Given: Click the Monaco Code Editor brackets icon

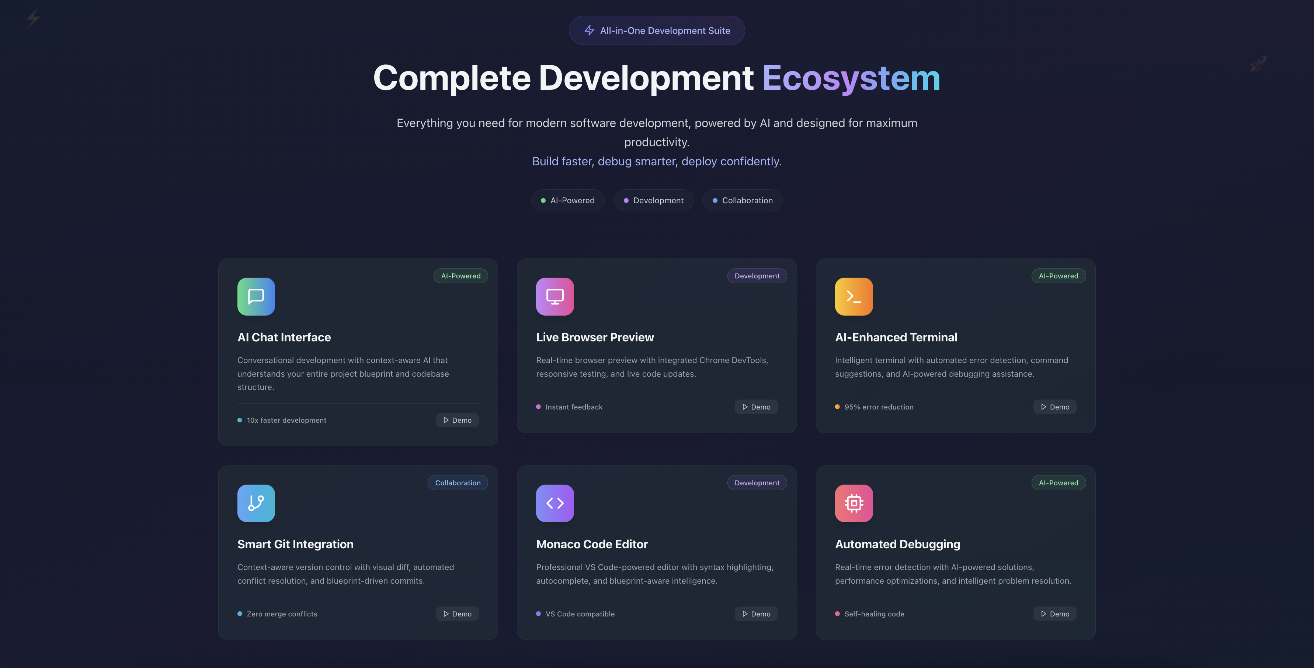Looking at the screenshot, I should (x=555, y=503).
